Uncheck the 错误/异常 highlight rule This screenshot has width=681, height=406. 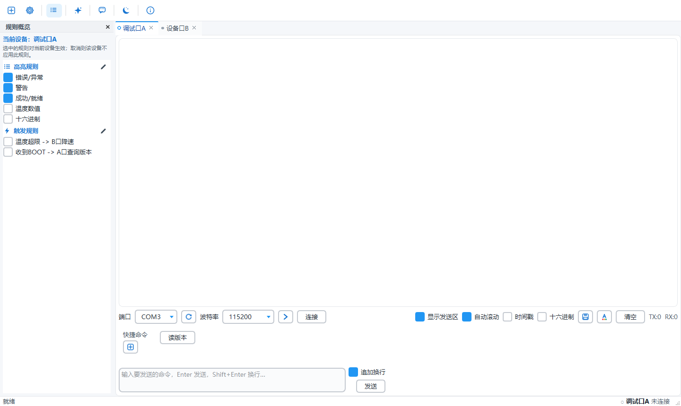click(8, 77)
